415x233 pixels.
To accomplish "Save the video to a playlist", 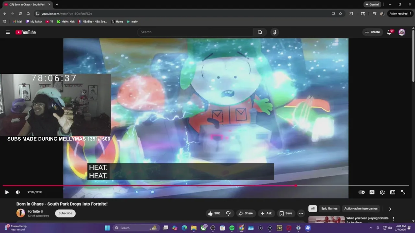I will (x=286, y=213).
